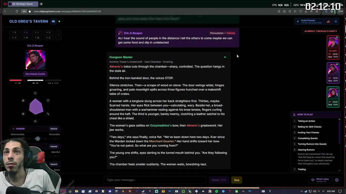Open panel 6 tab in grid
This screenshot has height=194, width=346.
click(26, 38)
